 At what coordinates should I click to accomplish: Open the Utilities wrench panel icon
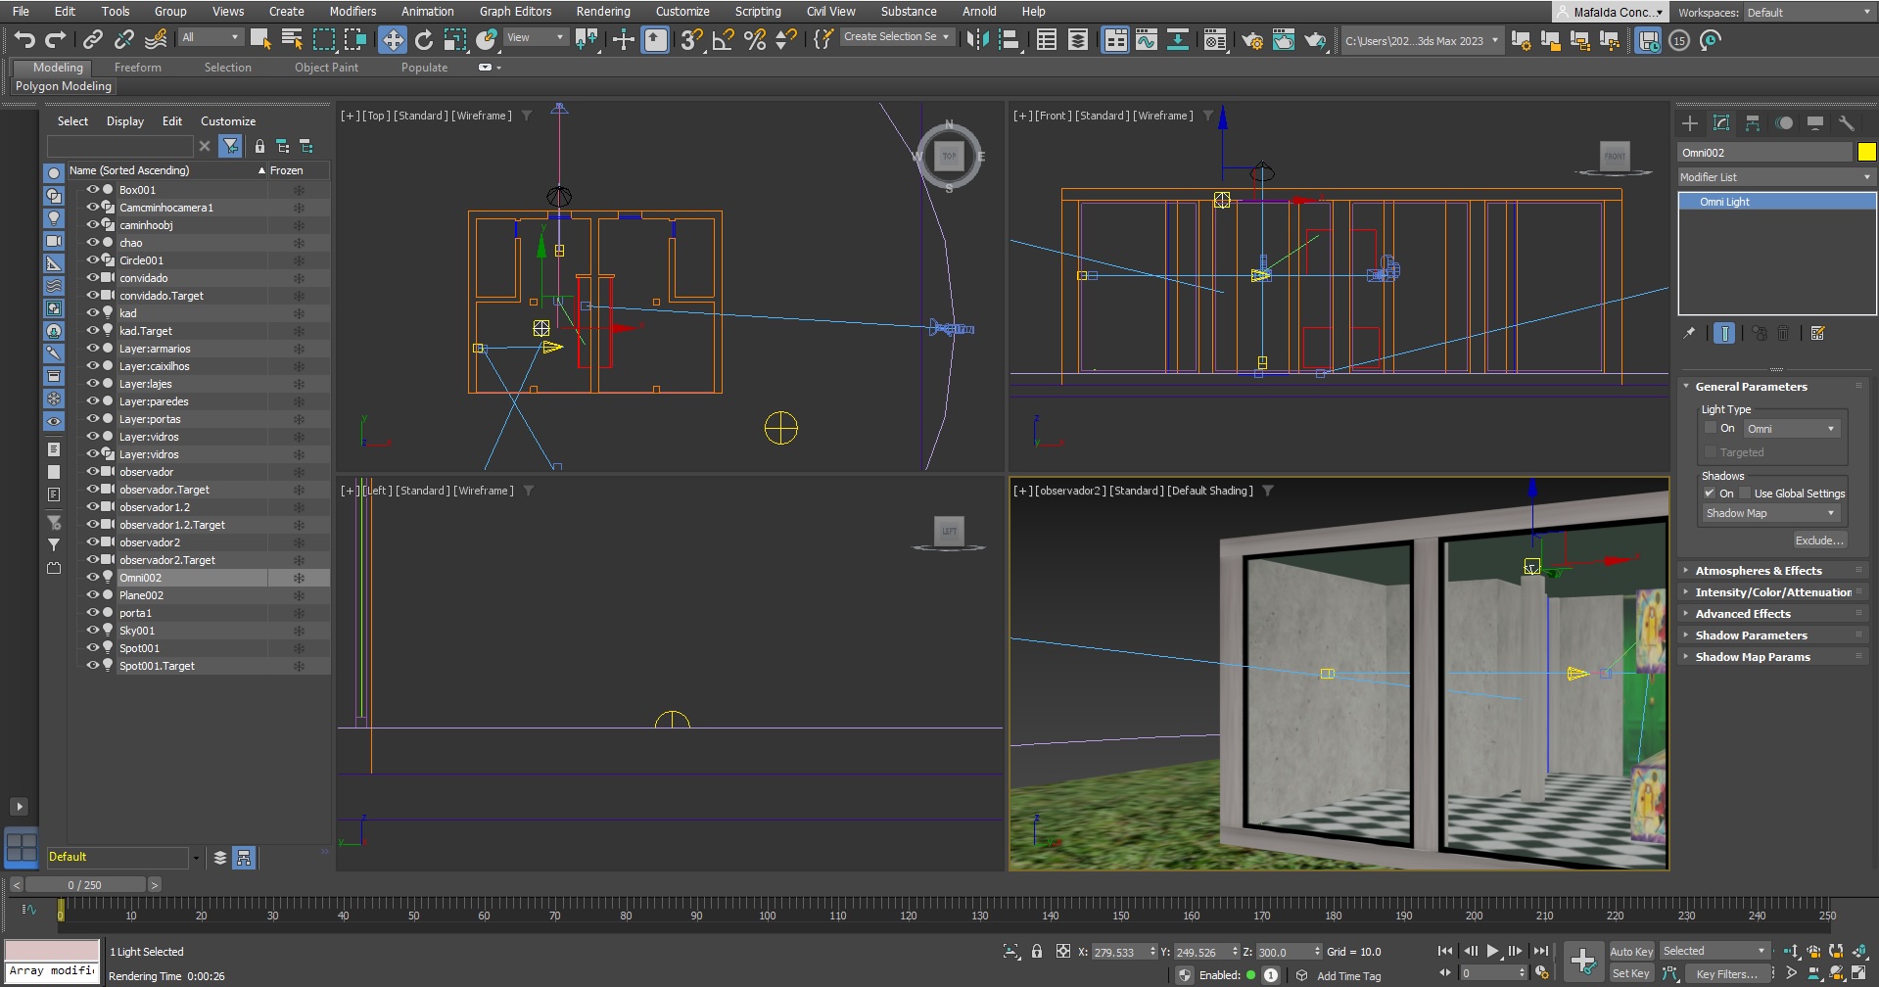(x=1847, y=123)
